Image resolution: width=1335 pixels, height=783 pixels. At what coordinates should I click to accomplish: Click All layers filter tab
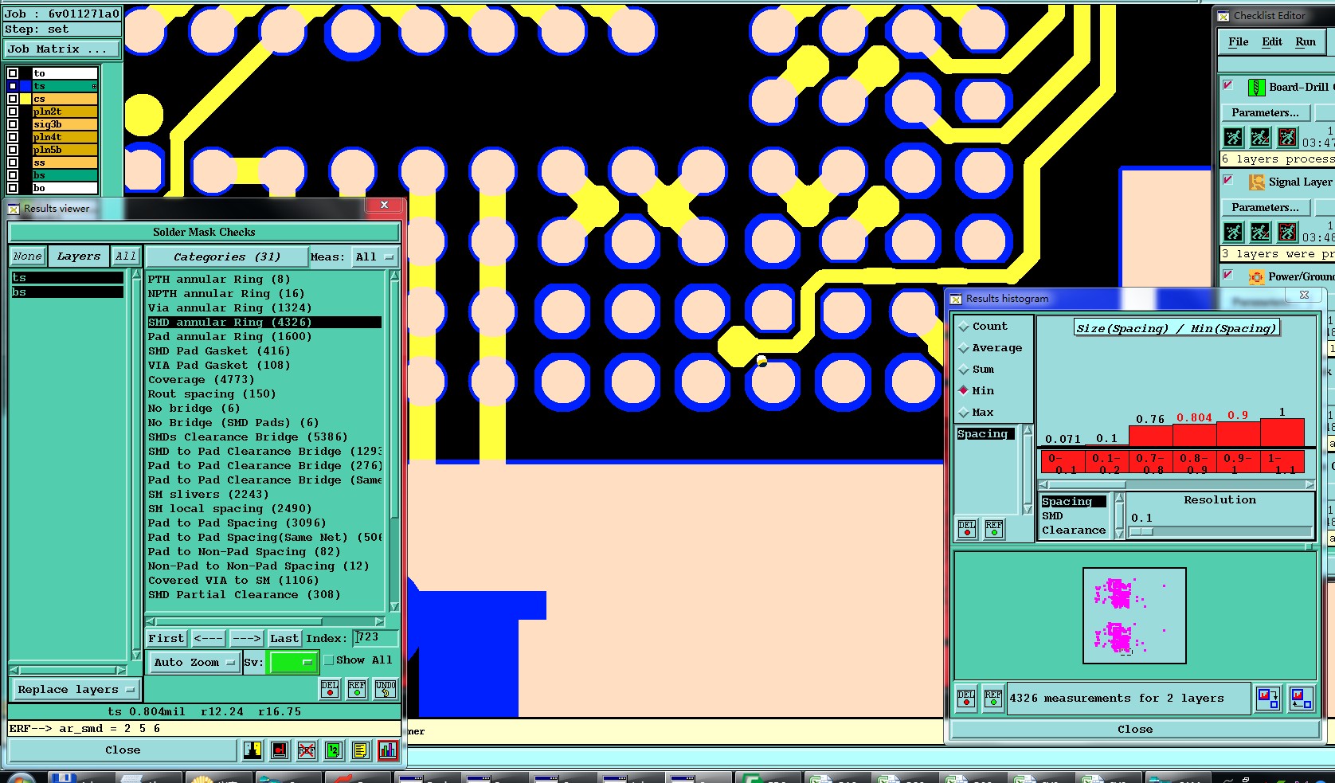click(125, 256)
